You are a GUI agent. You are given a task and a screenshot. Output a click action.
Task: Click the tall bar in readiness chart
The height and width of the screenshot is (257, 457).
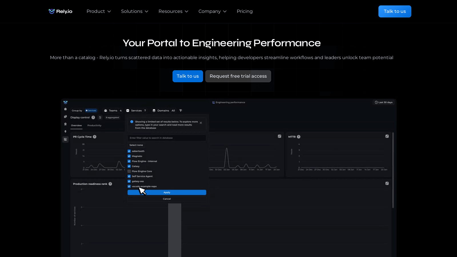pyautogui.click(x=175, y=230)
